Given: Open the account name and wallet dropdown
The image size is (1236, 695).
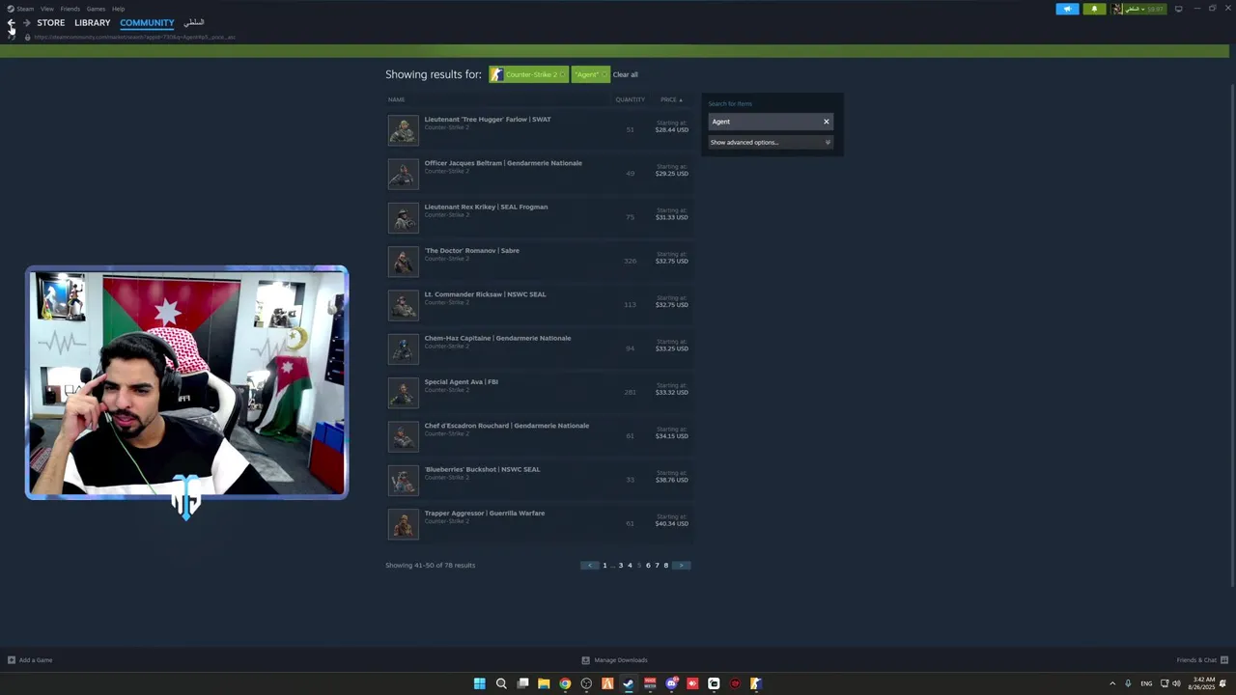Looking at the screenshot, I should pos(1138,9).
